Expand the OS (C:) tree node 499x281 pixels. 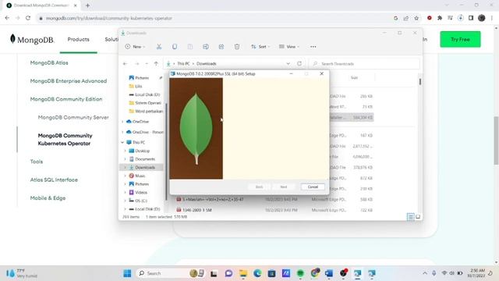(x=125, y=201)
